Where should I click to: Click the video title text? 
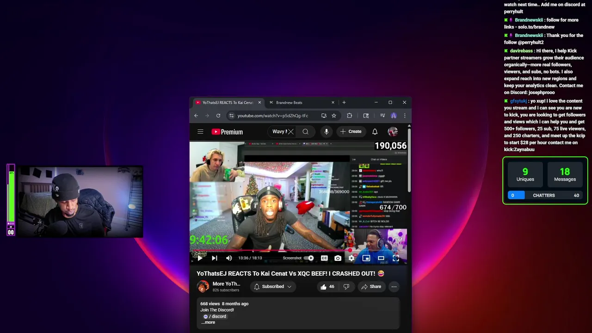pos(290,273)
